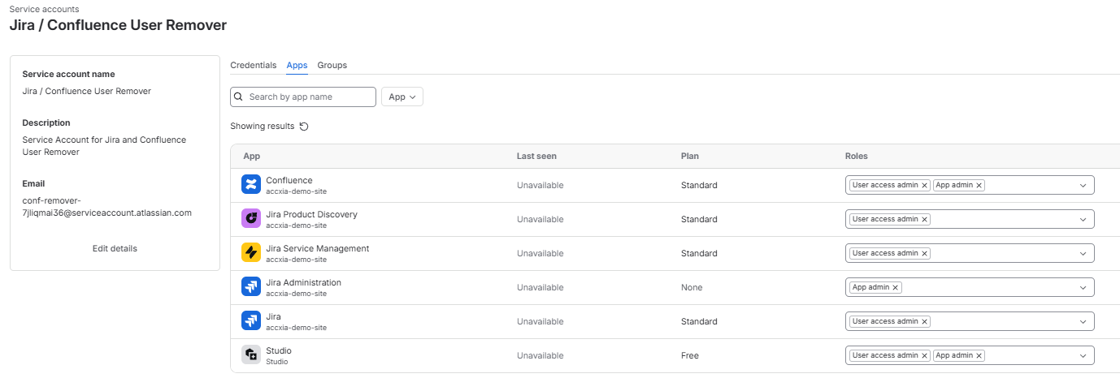Remove App admin role from Studio
This screenshot has width=1120, height=378.
979,355
